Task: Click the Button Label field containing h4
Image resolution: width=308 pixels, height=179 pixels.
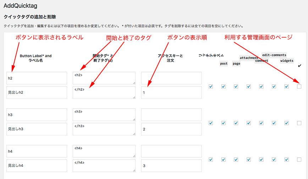Action: click(x=37, y=151)
